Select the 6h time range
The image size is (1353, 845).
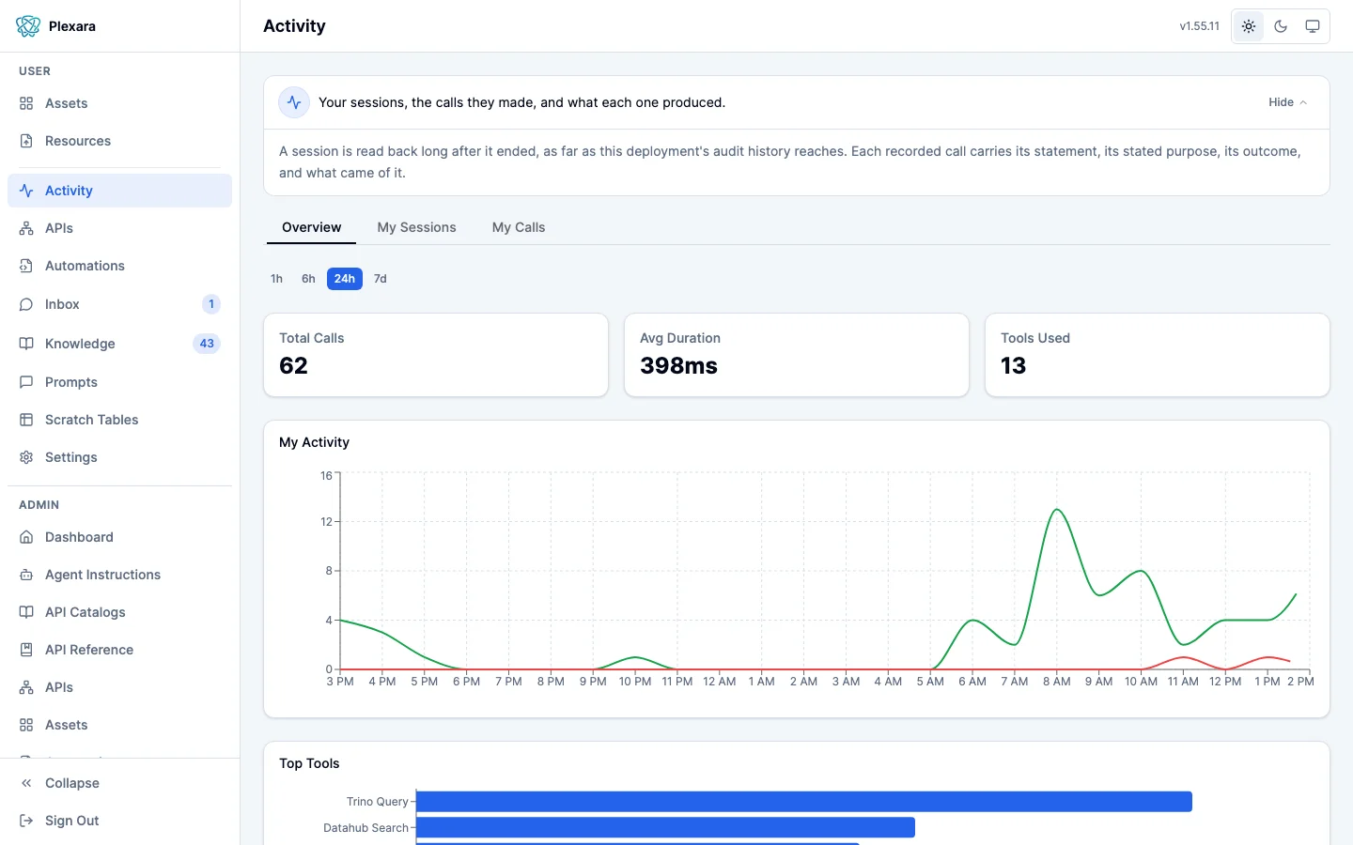pos(308,279)
